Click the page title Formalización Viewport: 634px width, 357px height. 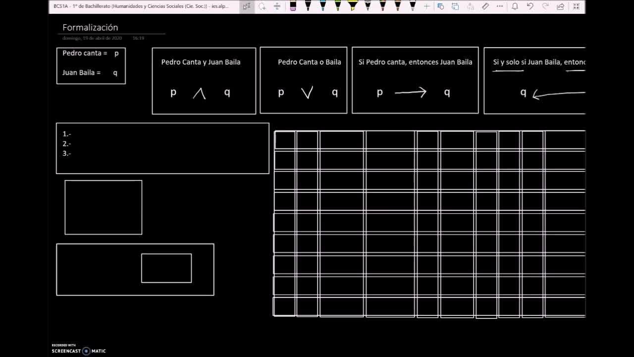[x=90, y=27]
